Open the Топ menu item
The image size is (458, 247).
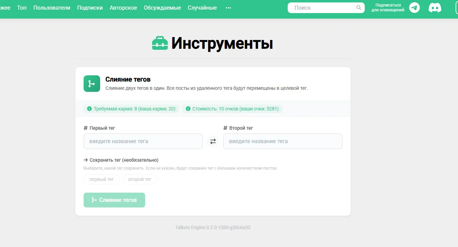click(22, 8)
